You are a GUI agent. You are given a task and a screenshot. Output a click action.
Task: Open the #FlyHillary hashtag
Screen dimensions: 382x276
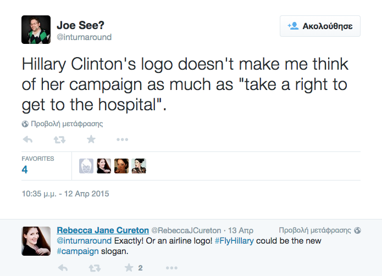234,241
